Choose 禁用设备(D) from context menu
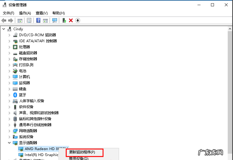233x160 pixels. point(79,158)
